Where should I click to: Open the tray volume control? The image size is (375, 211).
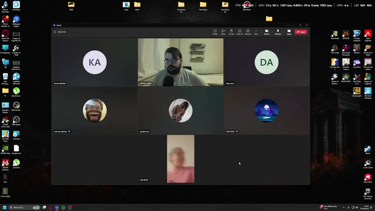357,207
